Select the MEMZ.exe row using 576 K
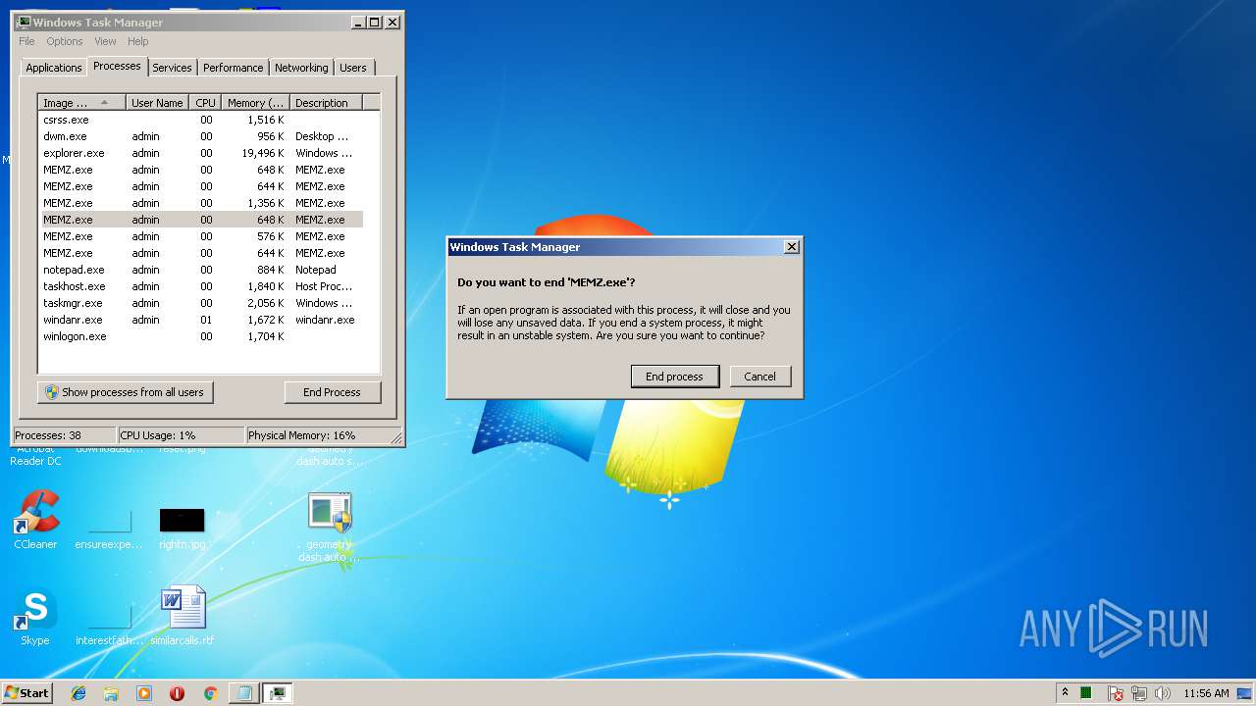Image resolution: width=1256 pixels, height=706 pixels. pos(201,236)
